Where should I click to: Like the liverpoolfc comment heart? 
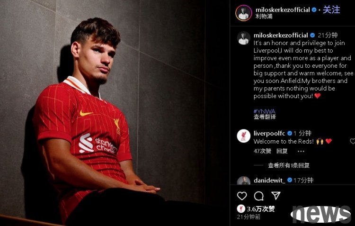tap(353, 141)
